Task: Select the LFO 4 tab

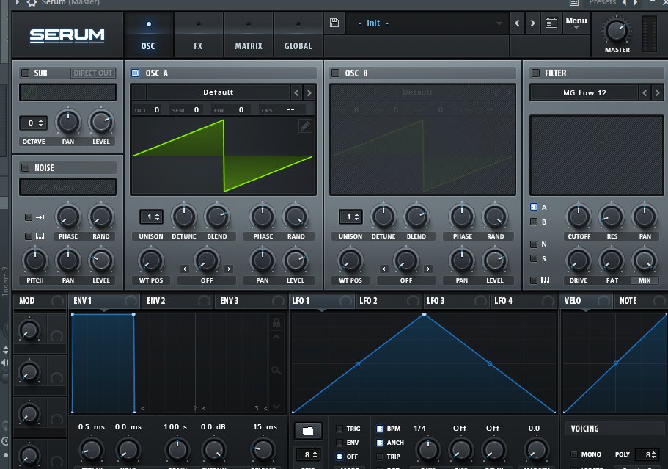Action: (x=524, y=301)
